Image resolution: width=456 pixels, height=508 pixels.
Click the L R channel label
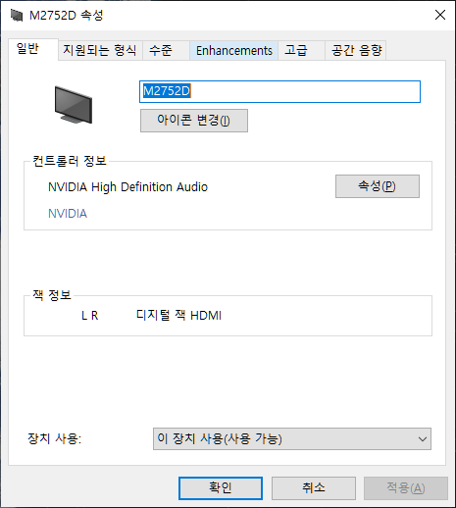[90, 316]
